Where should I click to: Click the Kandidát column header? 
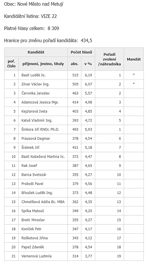point(36,52)
